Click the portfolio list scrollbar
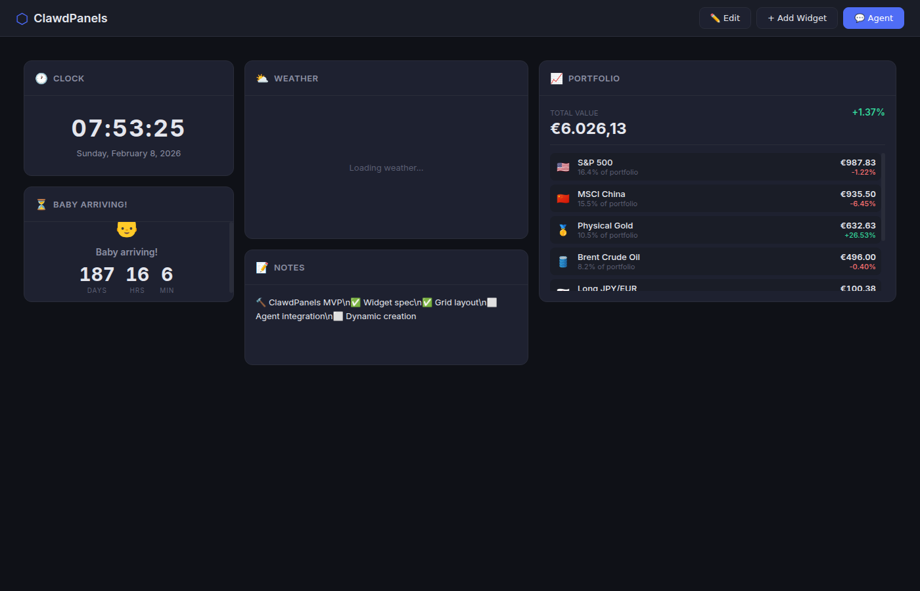920x591 pixels. (883, 198)
